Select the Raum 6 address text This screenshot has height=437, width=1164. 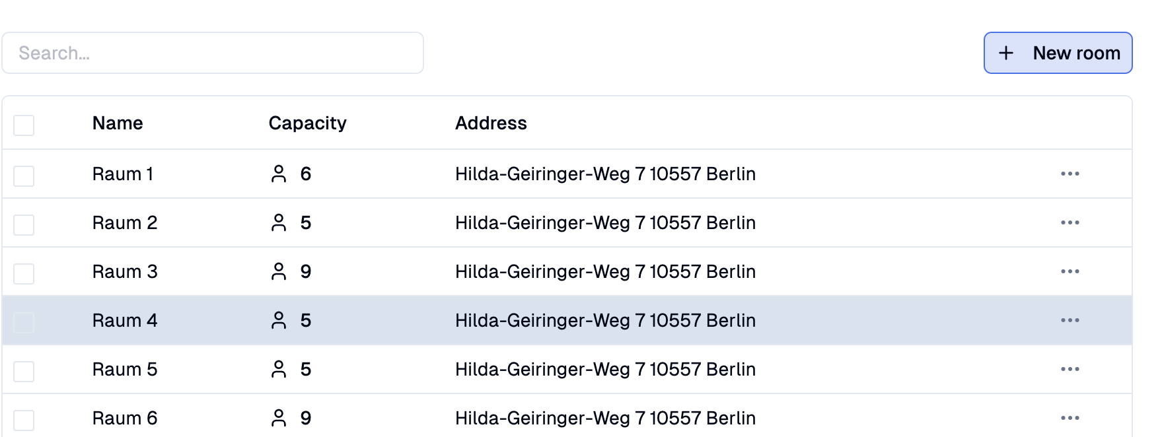[x=605, y=418]
